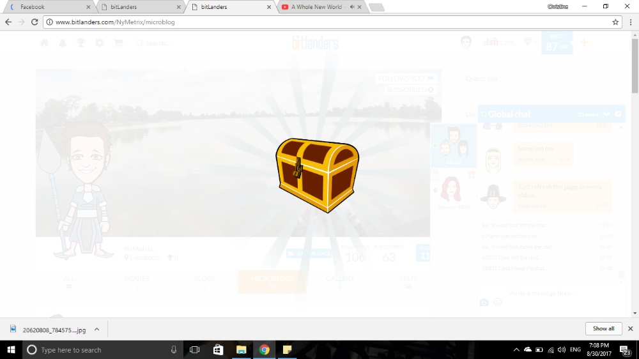The width and height of the screenshot is (639, 359).
Task: Close the downloads bar
Action: pos(630,328)
